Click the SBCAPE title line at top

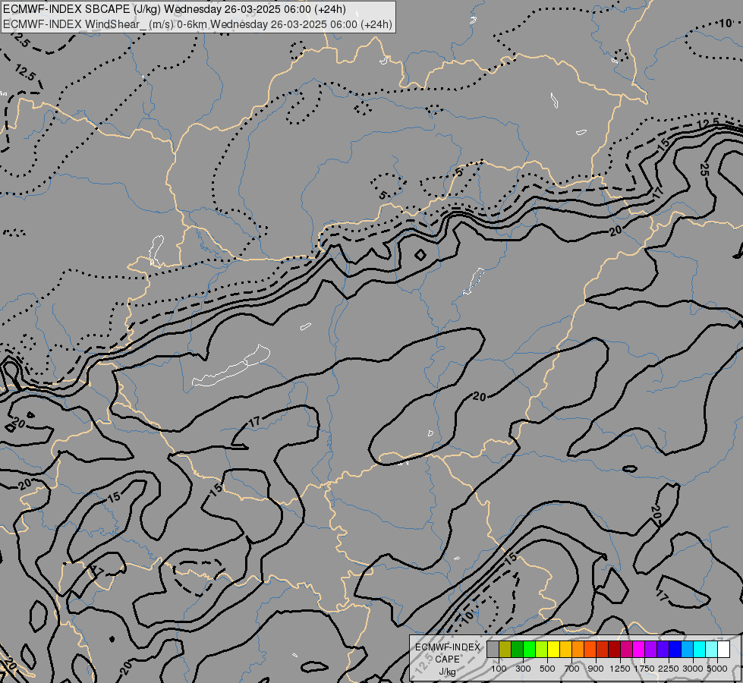click(x=175, y=9)
